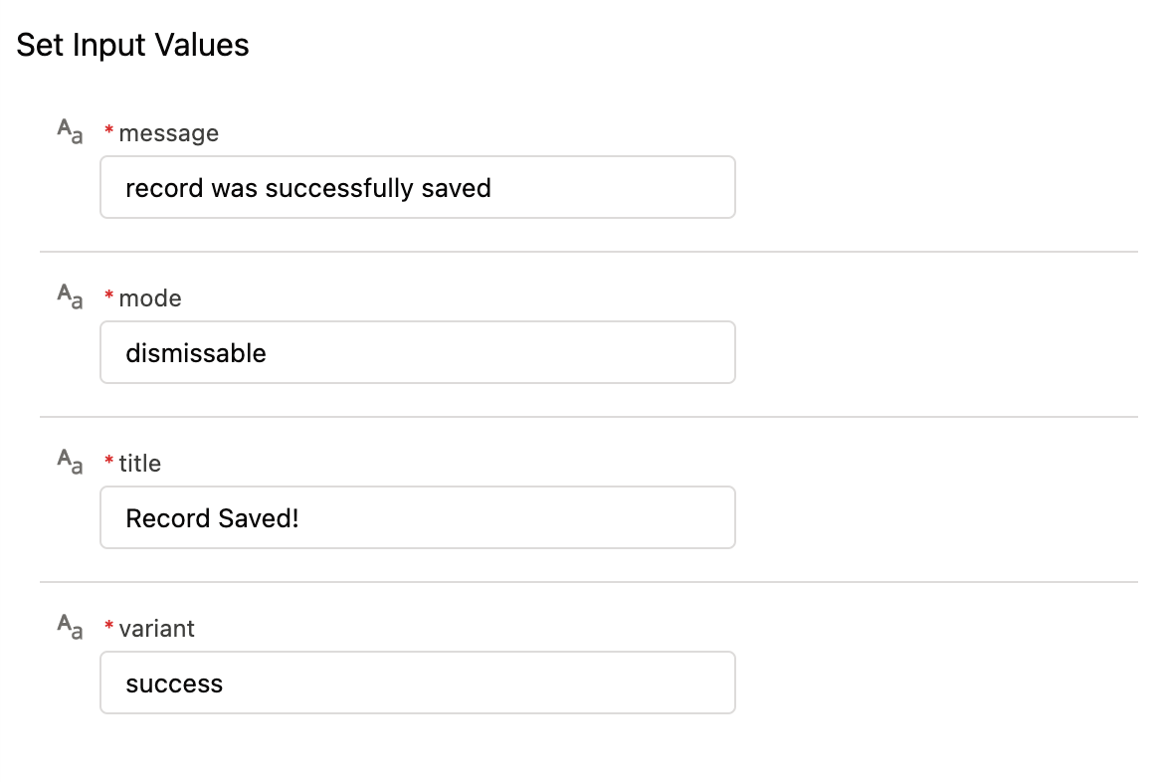Focus the mode input containing 'dismissable'
This screenshot has height=782, width=1164.
click(418, 352)
